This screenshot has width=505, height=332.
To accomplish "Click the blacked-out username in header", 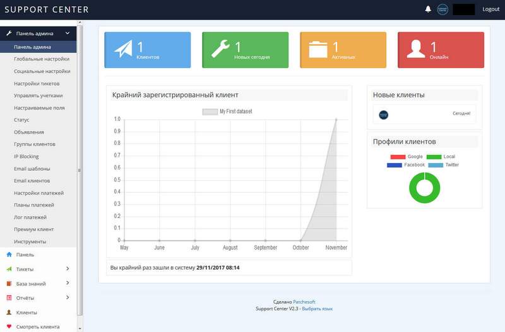I will click(x=463, y=9).
